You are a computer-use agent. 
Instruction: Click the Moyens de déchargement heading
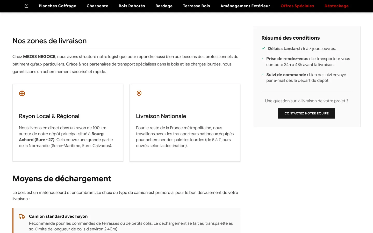62,179
